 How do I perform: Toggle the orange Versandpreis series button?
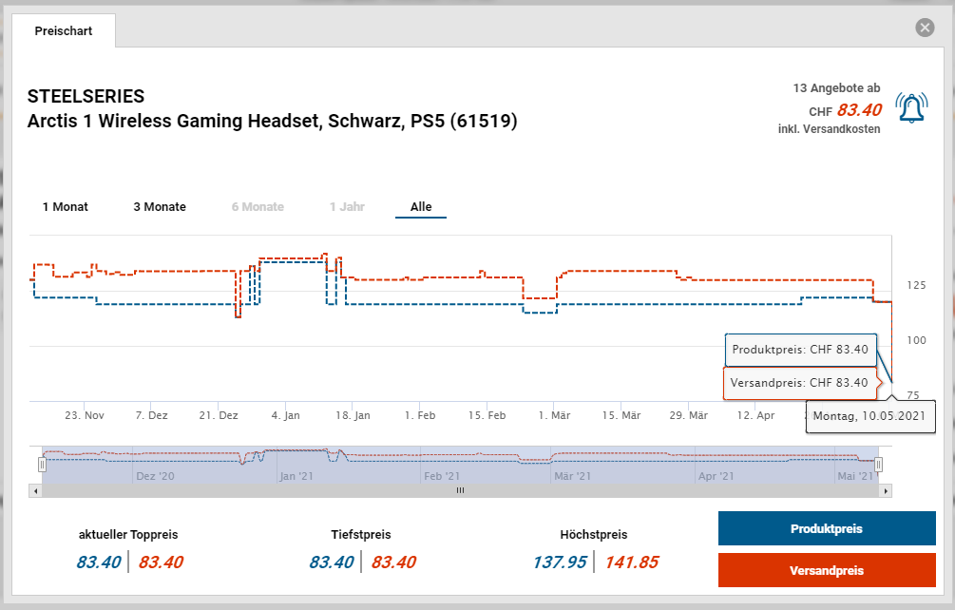[x=826, y=571]
